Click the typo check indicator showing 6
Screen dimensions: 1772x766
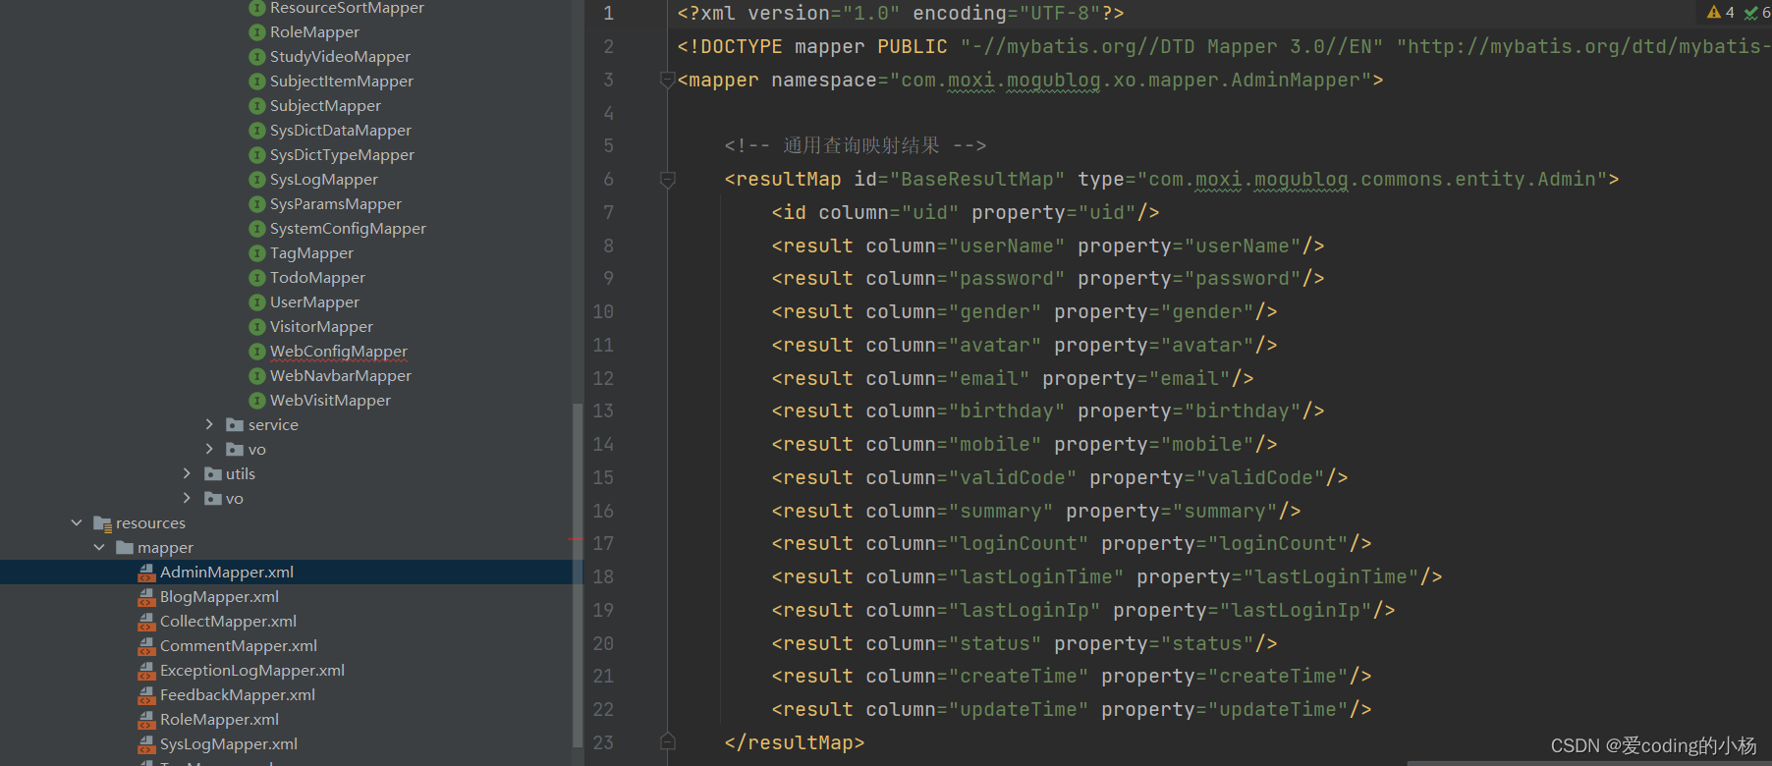1757,13
